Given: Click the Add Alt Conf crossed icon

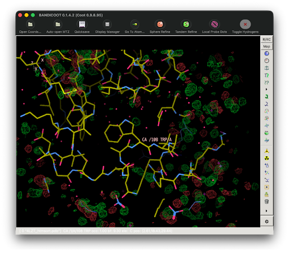Looking at the screenshot, I should point(266,180).
